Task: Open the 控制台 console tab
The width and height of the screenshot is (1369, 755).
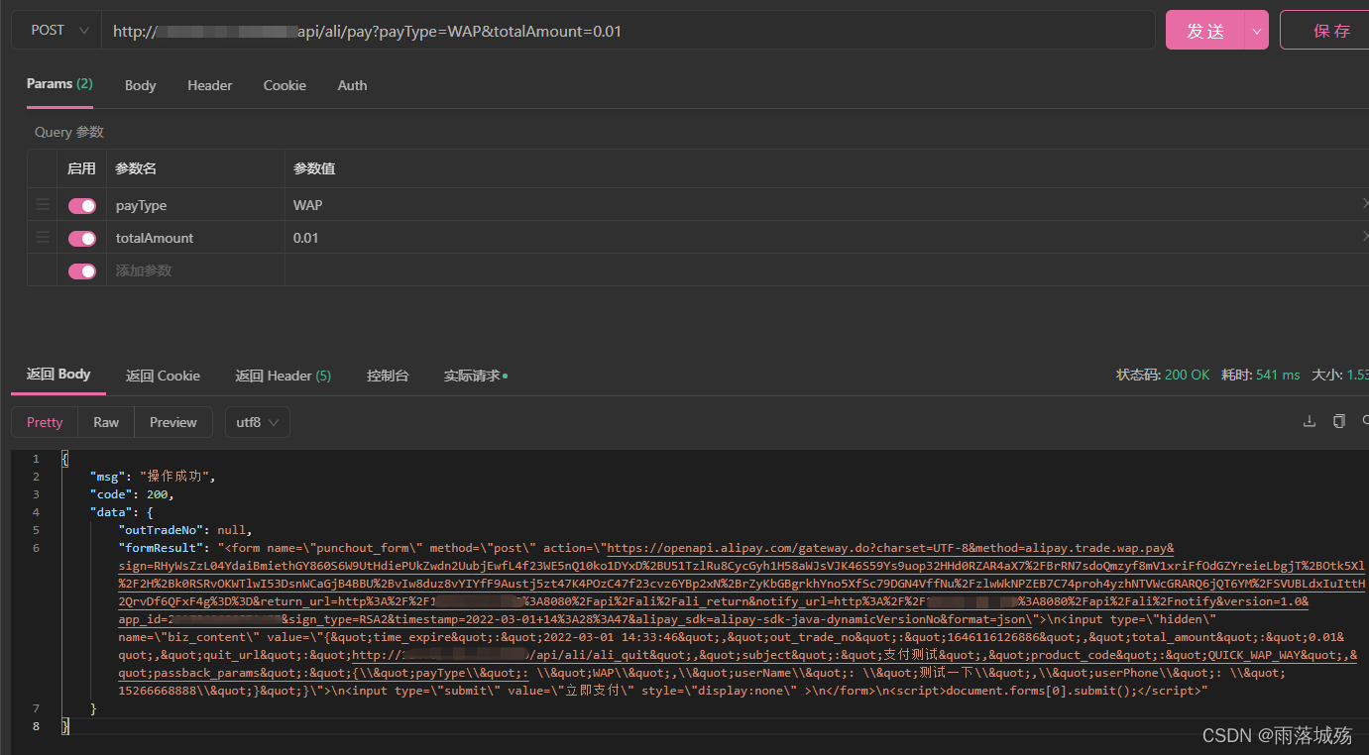Action: (388, 377)
